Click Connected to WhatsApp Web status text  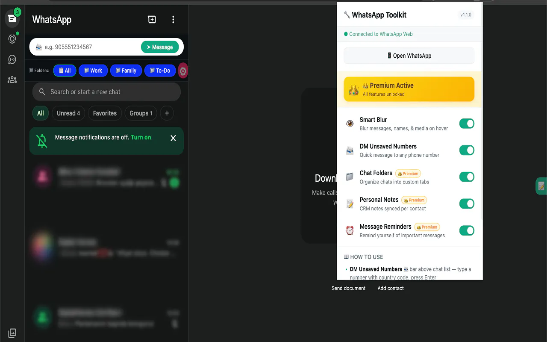381,34
